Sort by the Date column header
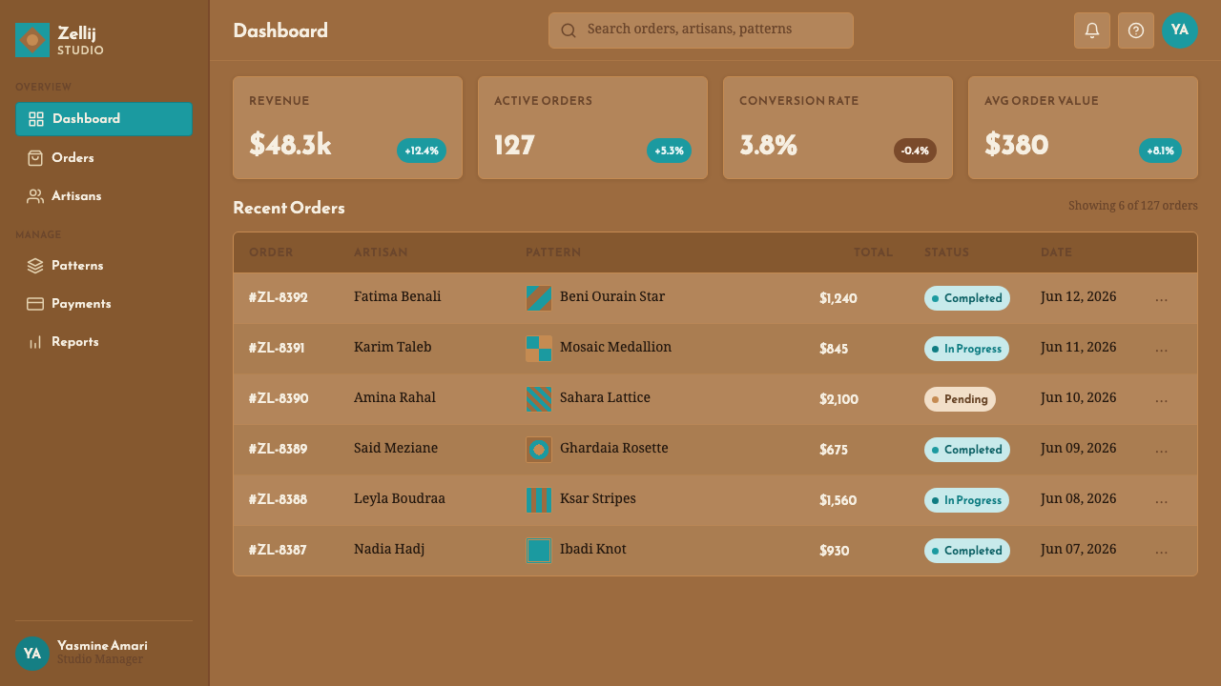Image resolution: width=1221 pixels, height=686 pixels. [1056, 252]
